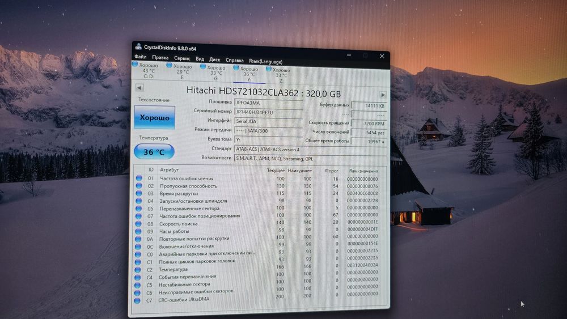Click the Атрибут column header

[169, 169]
